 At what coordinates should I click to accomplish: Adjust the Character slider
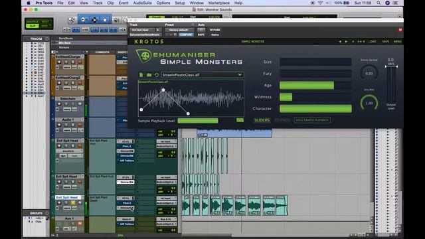click(315, 109)
